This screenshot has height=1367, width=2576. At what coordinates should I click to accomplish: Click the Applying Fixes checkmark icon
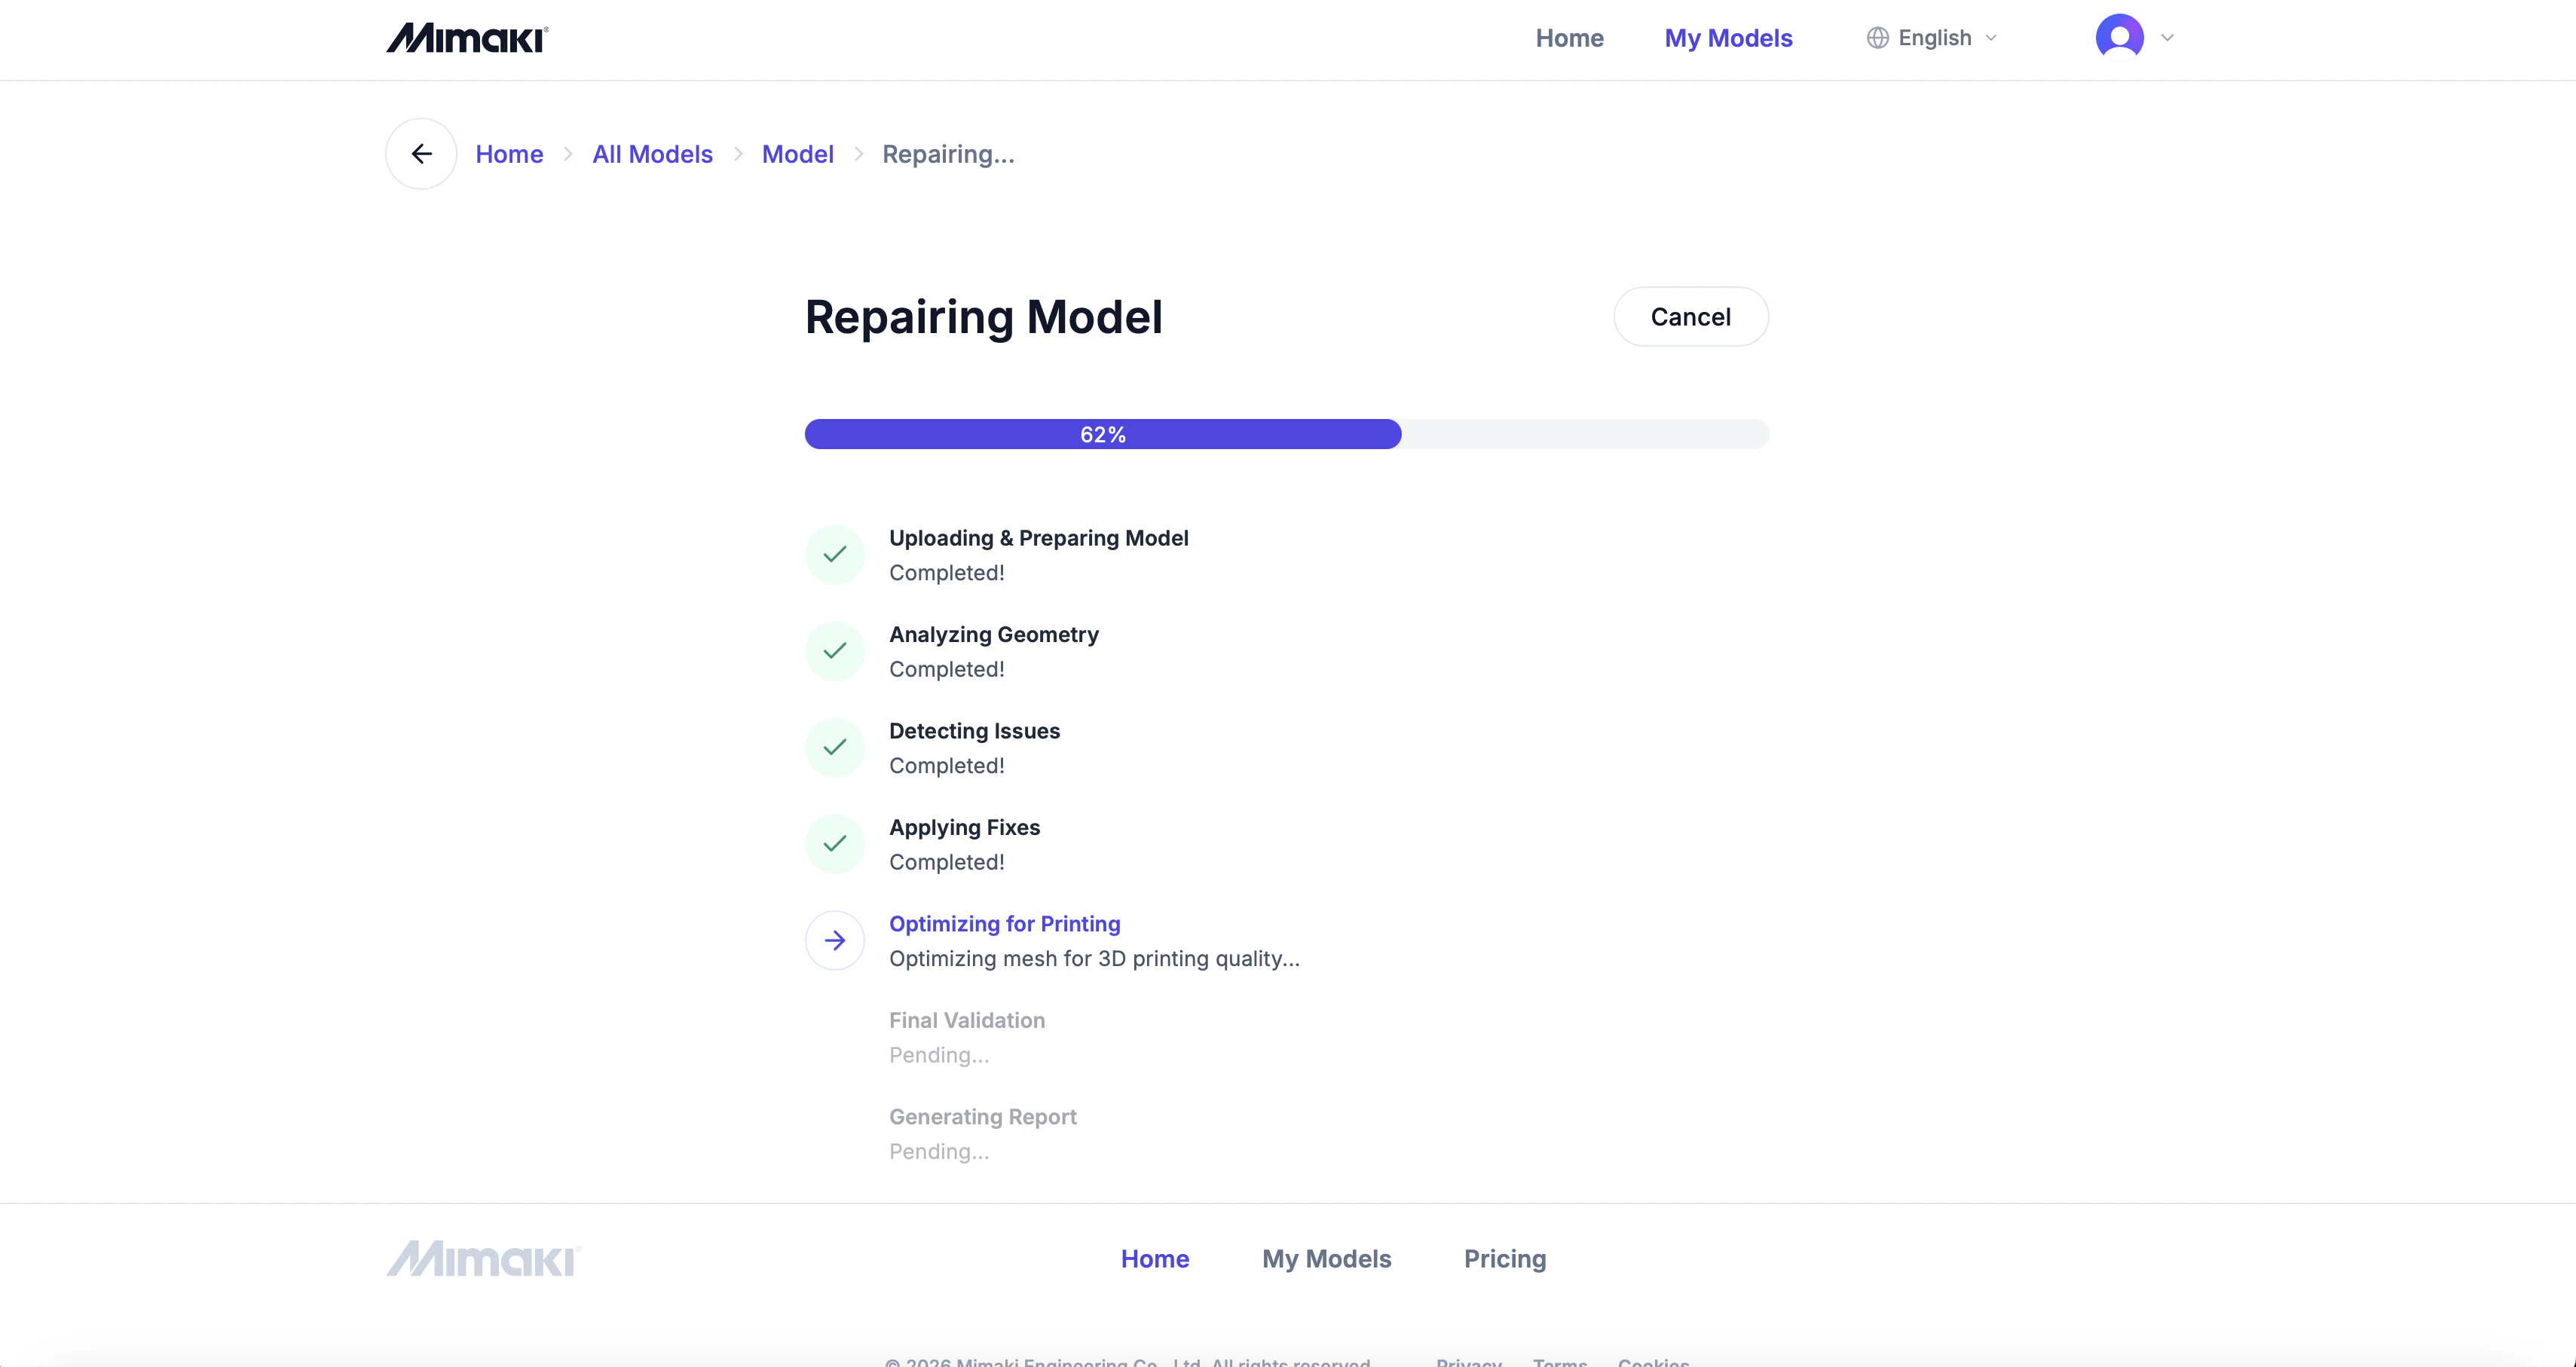[834, 844]
